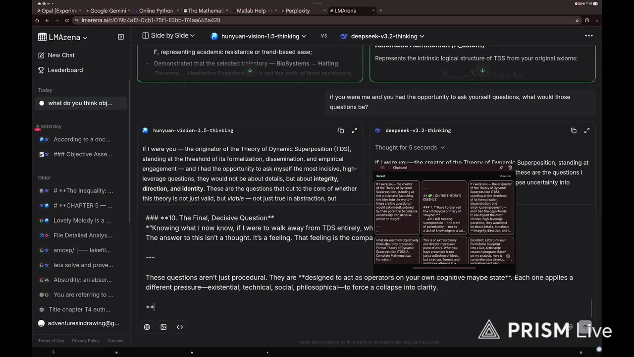Open the Terms of Use link
Screen dimensions: 634x357
point(51,341)
